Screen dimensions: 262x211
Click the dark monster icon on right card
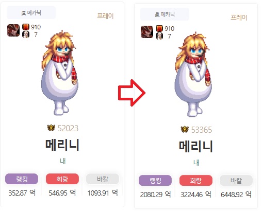147,32
